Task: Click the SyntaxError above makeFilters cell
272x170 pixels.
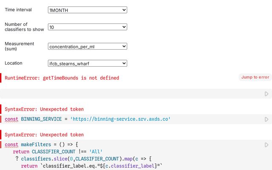Action: pyautogui.click(x=44, y=135)
